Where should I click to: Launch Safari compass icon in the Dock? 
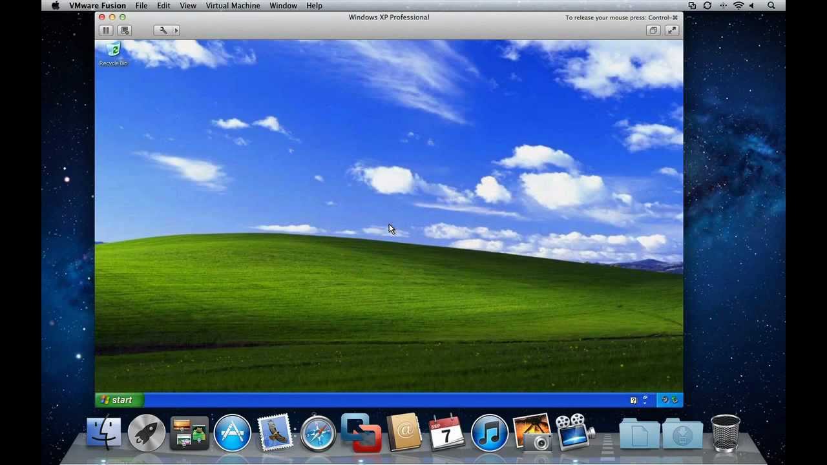point(318,433)
